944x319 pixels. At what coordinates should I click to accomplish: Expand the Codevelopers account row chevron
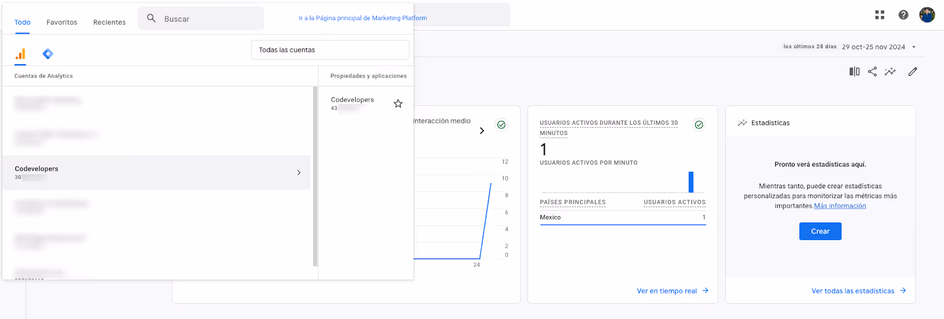[299, 172]
